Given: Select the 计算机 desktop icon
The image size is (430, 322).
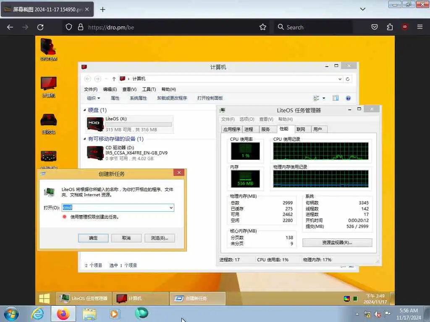Looking at the screenshot, I should tap(49, 87).
